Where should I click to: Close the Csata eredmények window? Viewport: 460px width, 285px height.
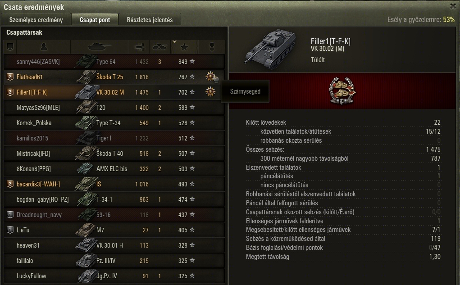tap(453, 6)
